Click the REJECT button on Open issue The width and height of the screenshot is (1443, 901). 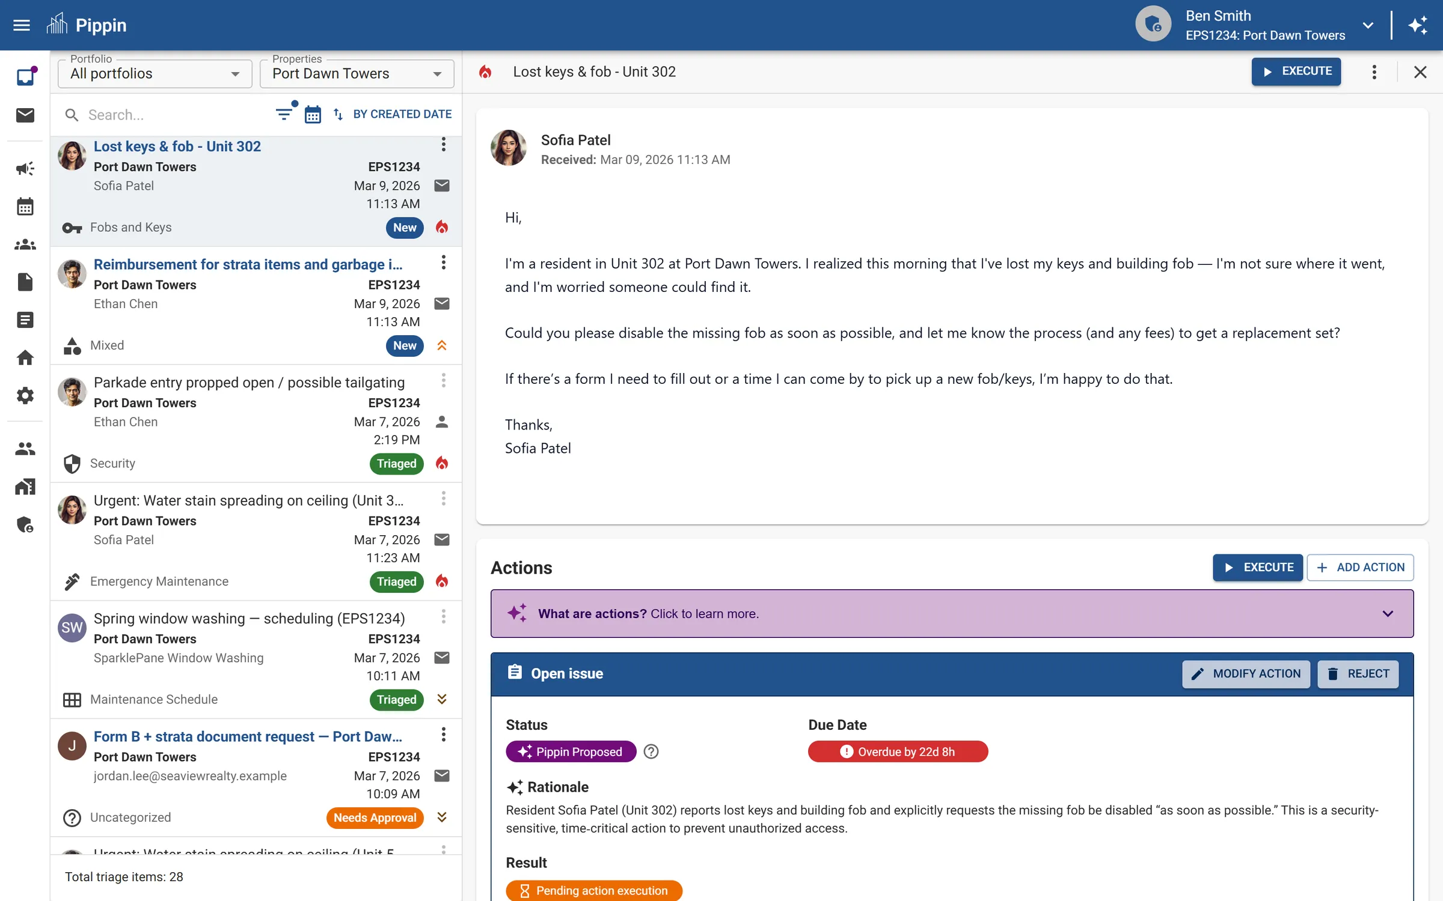(1358, 674)
